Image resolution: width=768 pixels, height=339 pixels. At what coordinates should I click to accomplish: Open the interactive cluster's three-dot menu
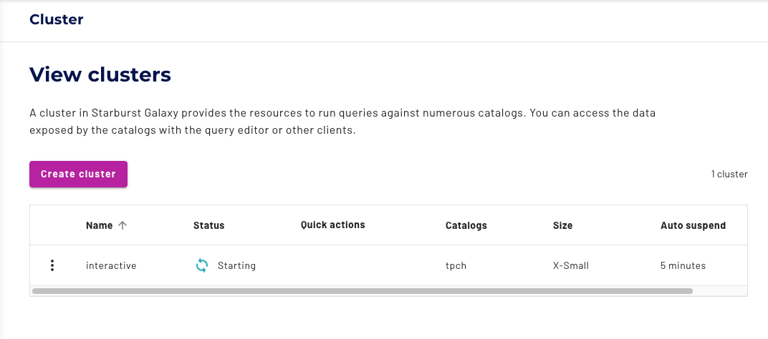pyautogui.click(x=52, y=265)
